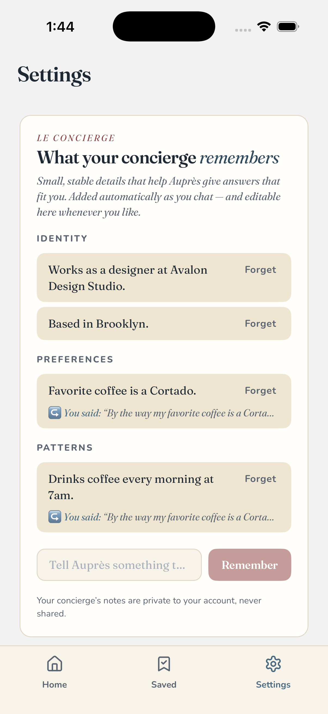
Task: Tap the Wi-Fi status icon
Action: [264, 27]
